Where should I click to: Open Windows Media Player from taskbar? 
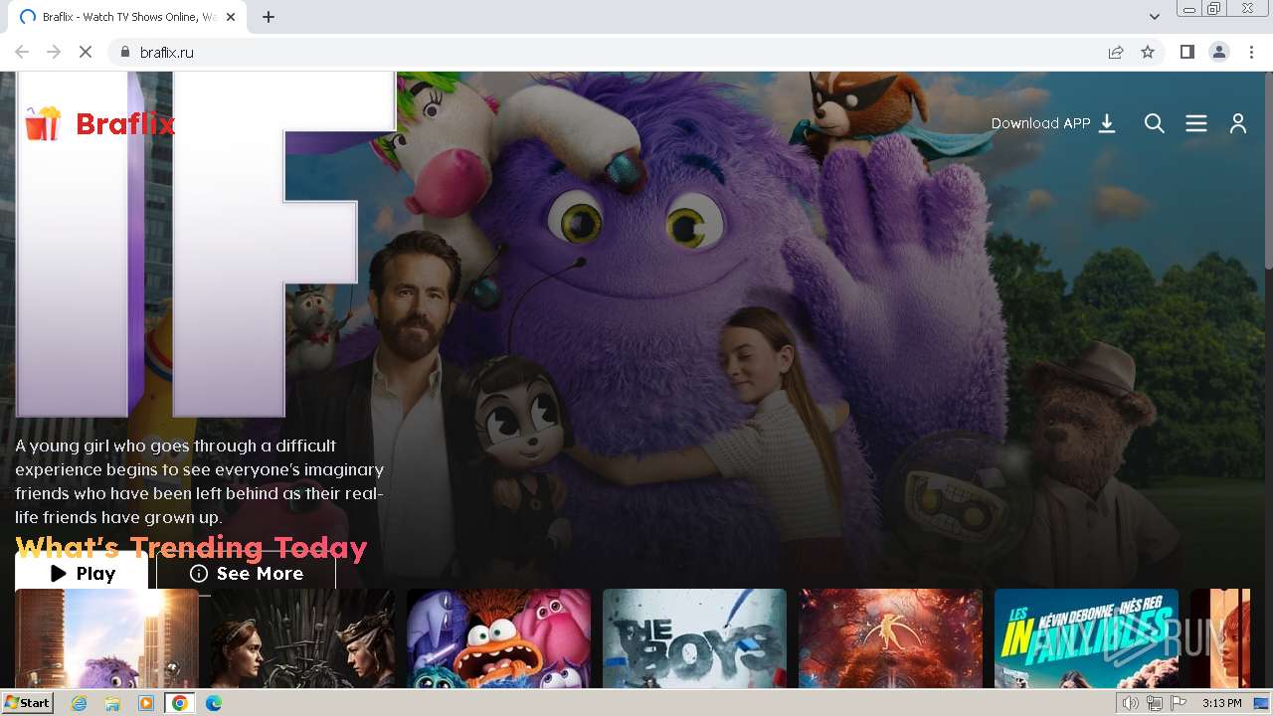coord(146,703)
